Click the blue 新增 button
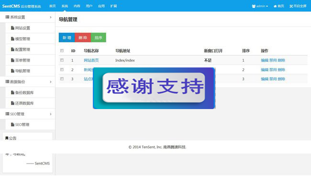Viewport: 311px width, 187px height. pos(67,37)
